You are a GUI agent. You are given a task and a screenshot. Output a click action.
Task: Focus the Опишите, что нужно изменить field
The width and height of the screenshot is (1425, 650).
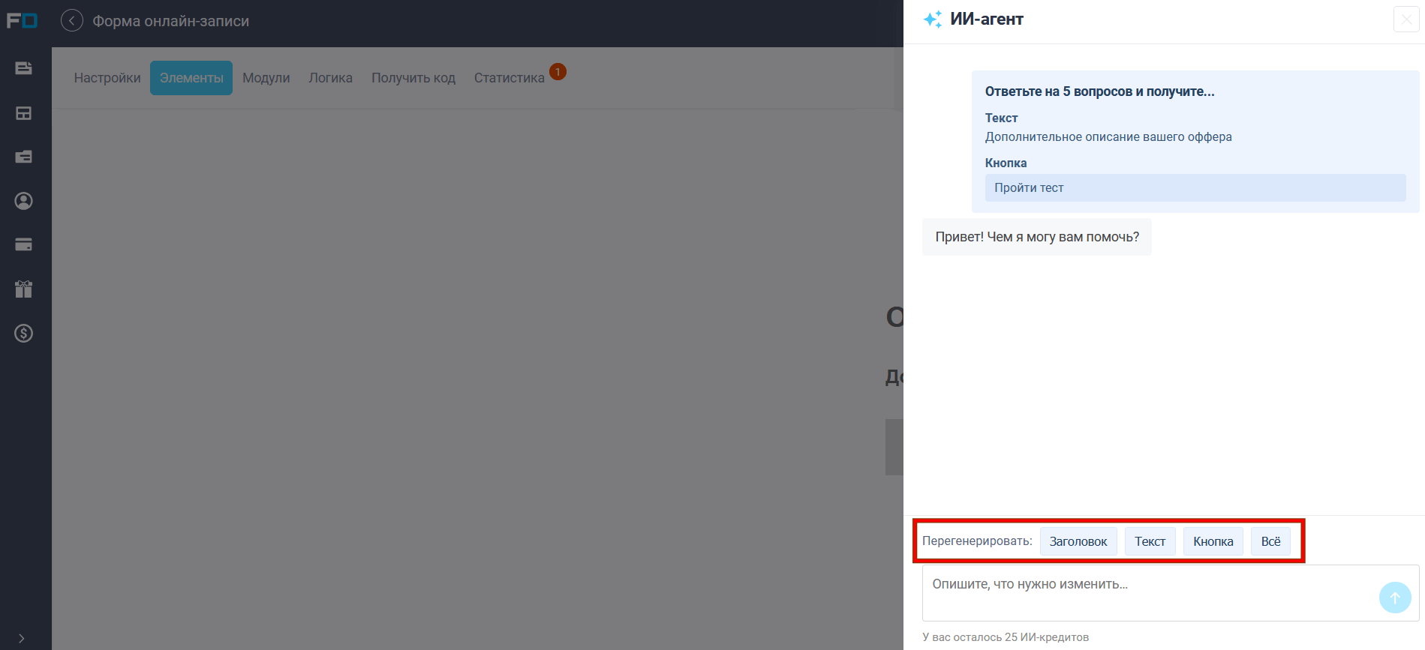(x=1150, y=593)
